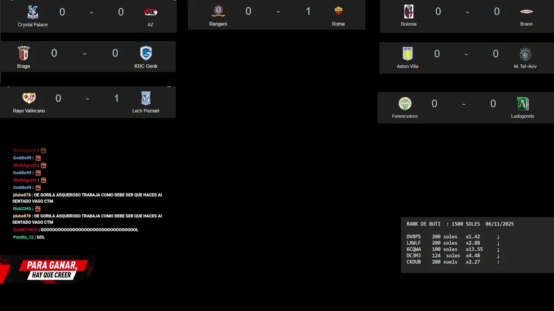The image size is (554, 311).
Task: Click the Ludogorets club crest
Action: coord(523,104)
